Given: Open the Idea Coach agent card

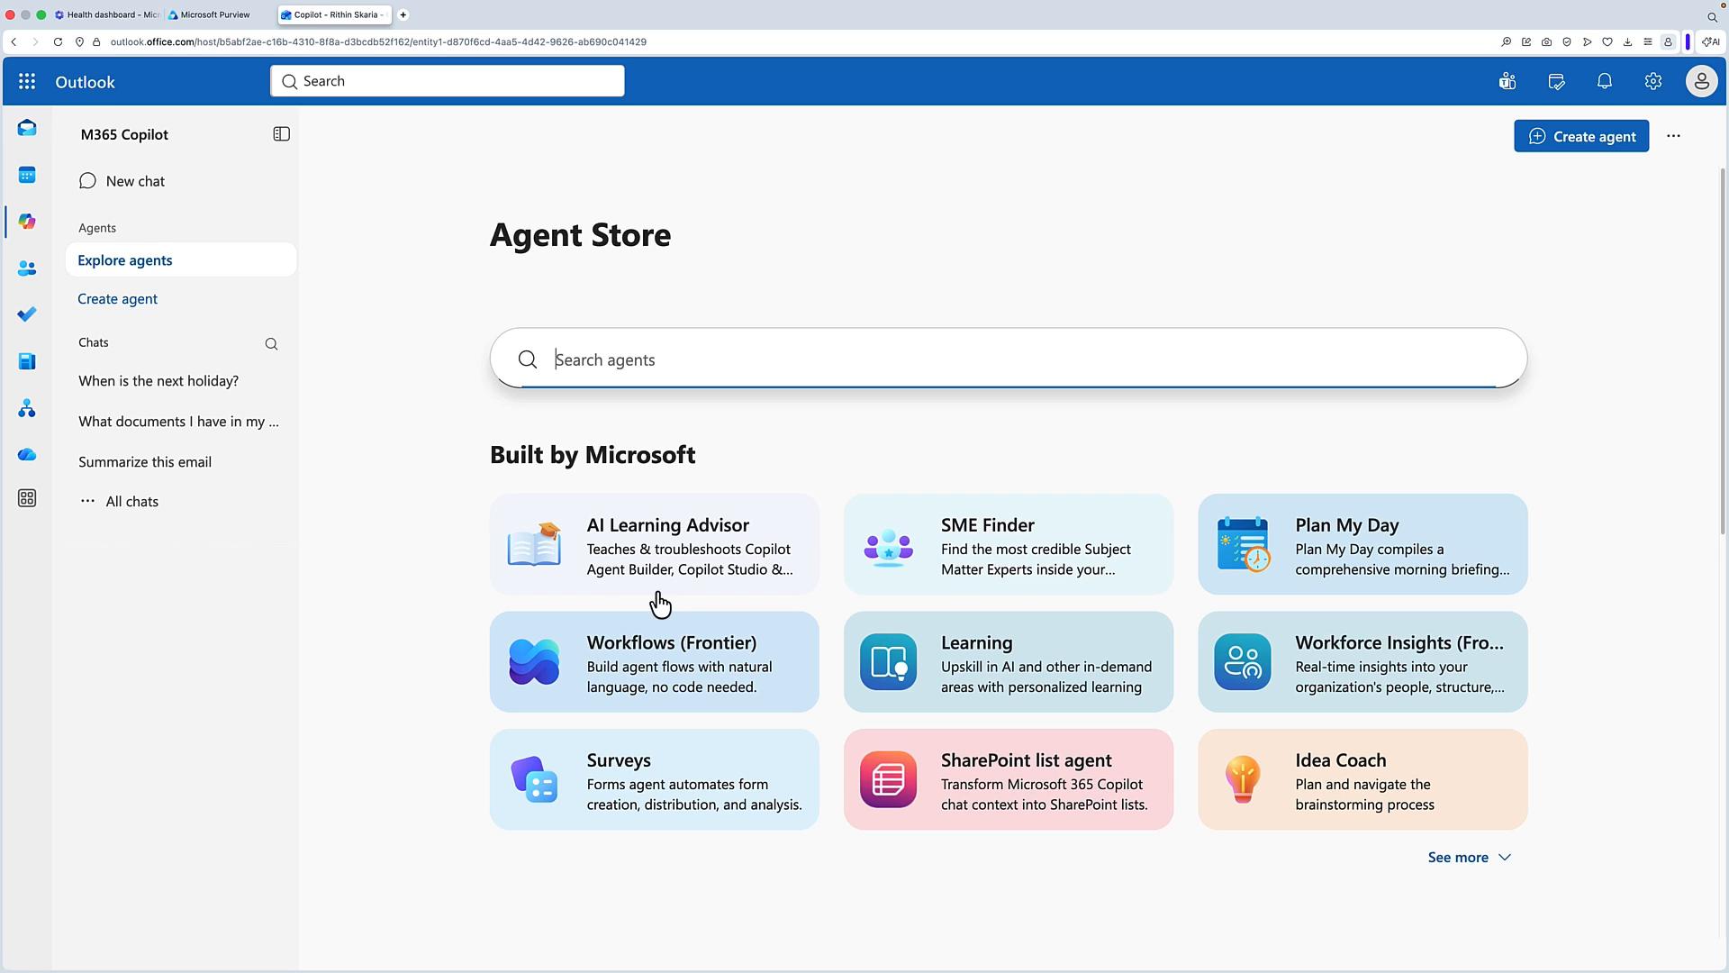Looking at the screenshot, I should pos(1362,779).
